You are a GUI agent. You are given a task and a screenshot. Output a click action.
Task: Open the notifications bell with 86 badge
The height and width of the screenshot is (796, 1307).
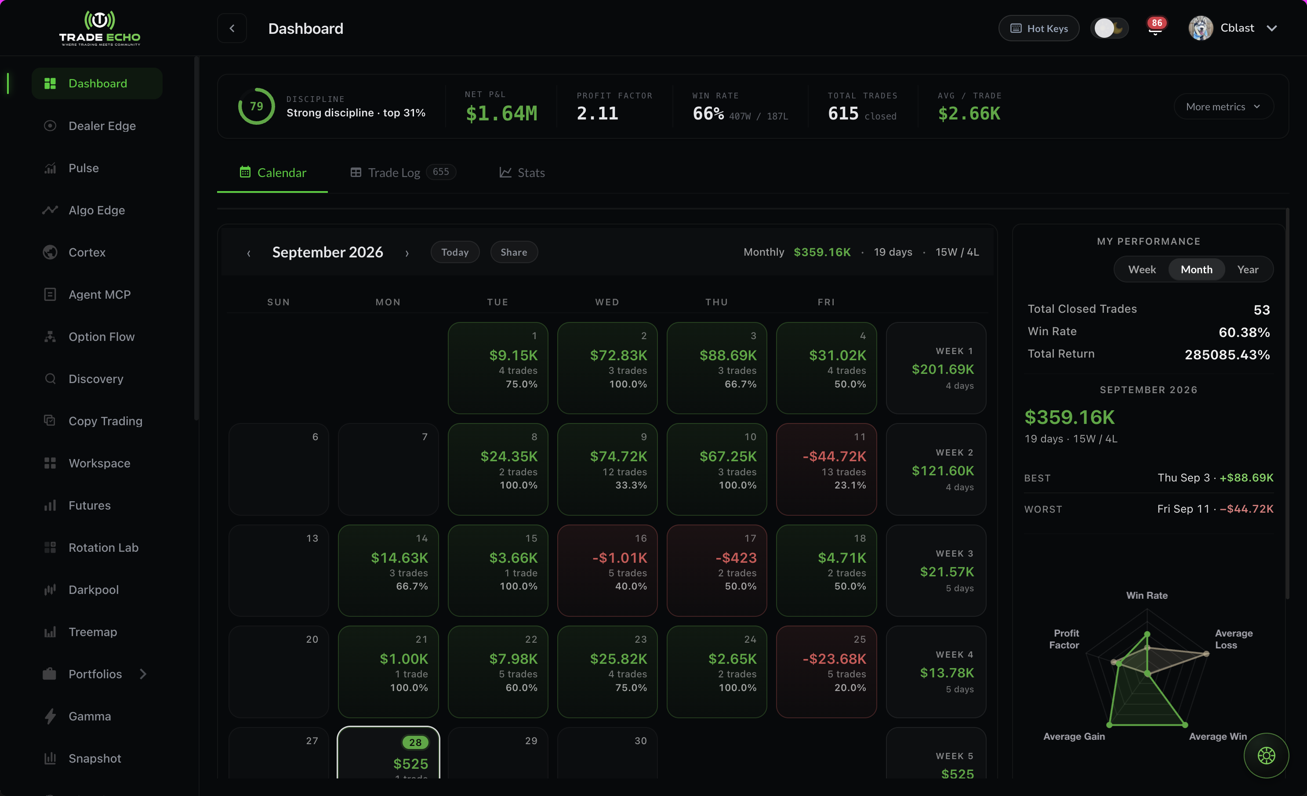[1155, 28]
